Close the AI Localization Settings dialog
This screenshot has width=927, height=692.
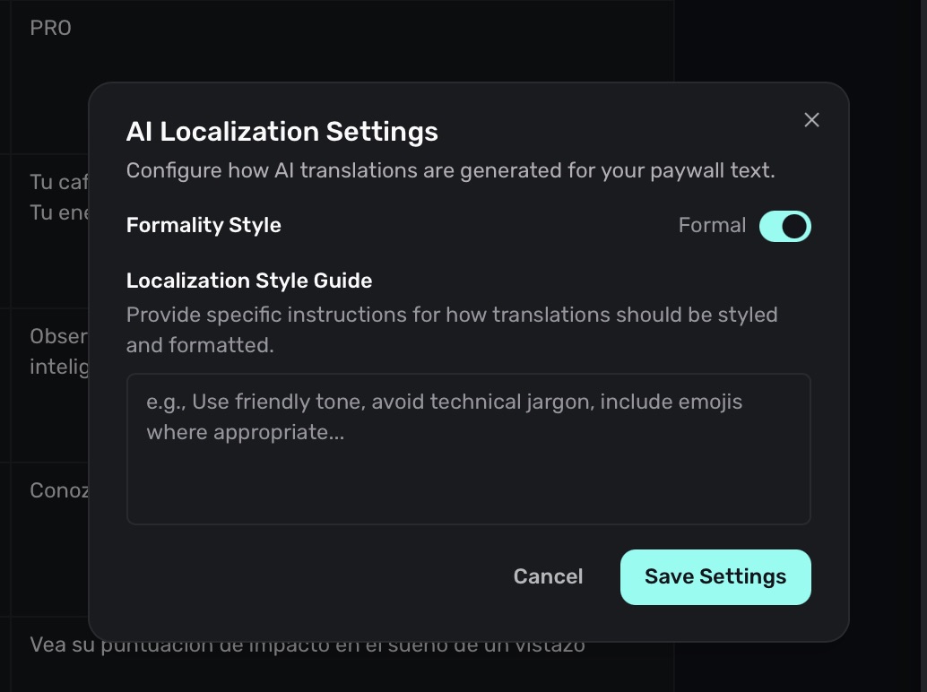click(811, 119)
